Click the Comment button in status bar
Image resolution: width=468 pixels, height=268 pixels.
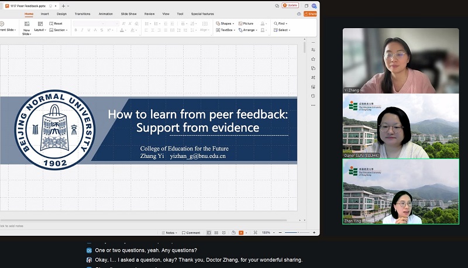coord(191,232)
